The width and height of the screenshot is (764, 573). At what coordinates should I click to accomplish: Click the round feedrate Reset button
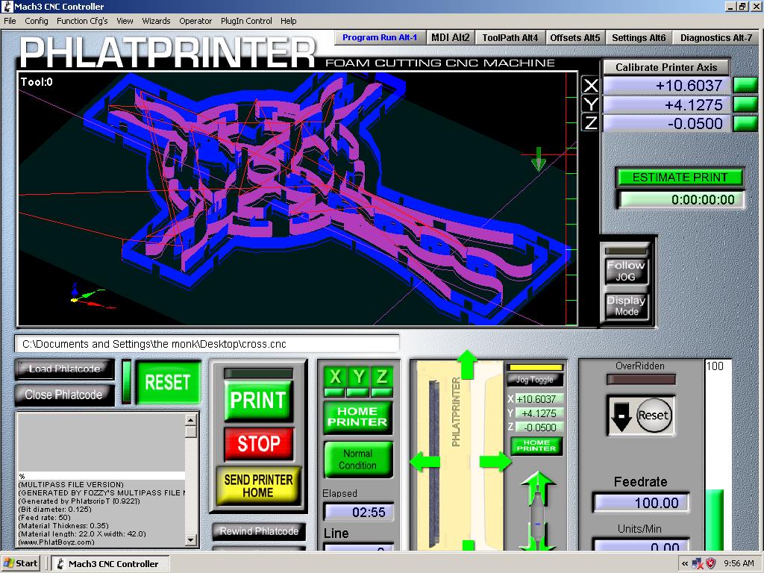pos(654,416)
